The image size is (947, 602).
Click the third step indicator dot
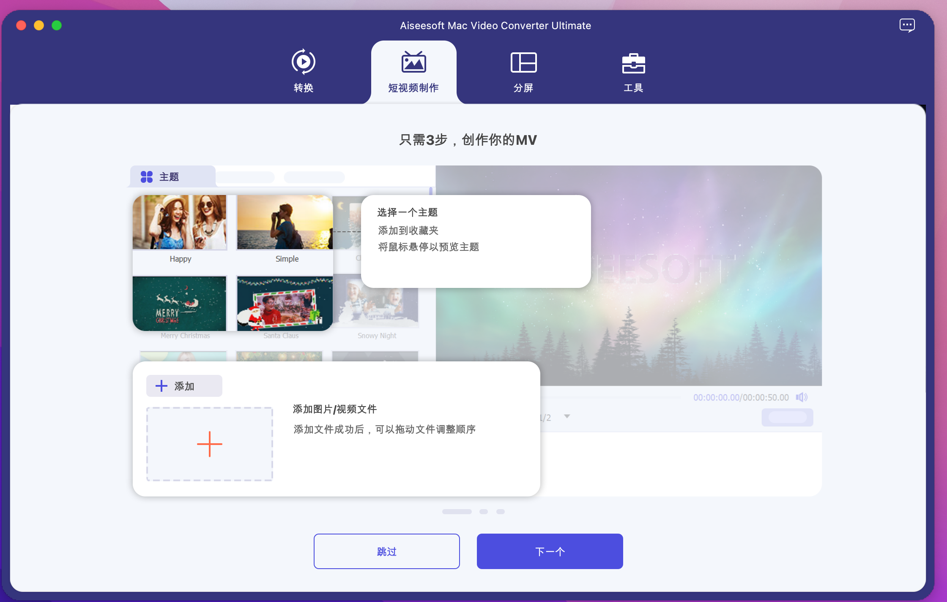pos(501,512)
